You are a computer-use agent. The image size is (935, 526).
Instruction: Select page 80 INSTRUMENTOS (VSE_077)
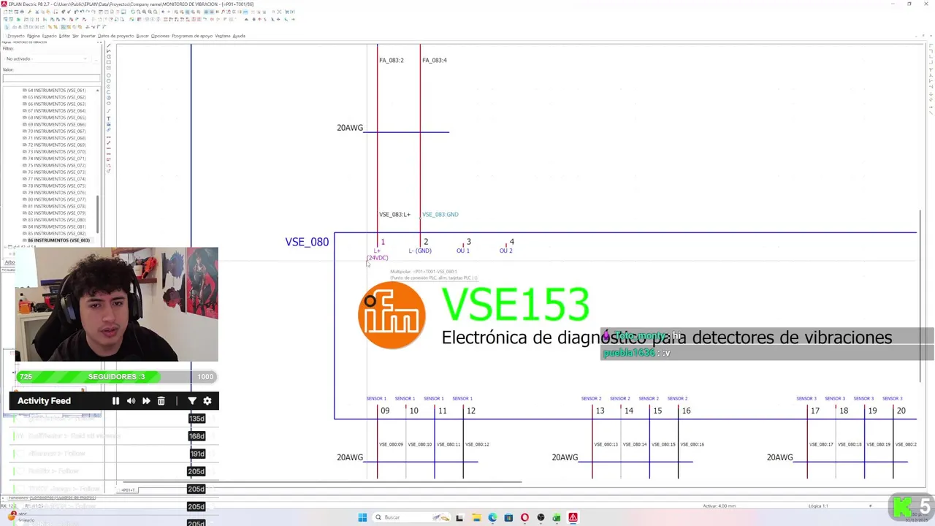pyautogui.click(x=56, y=199)
